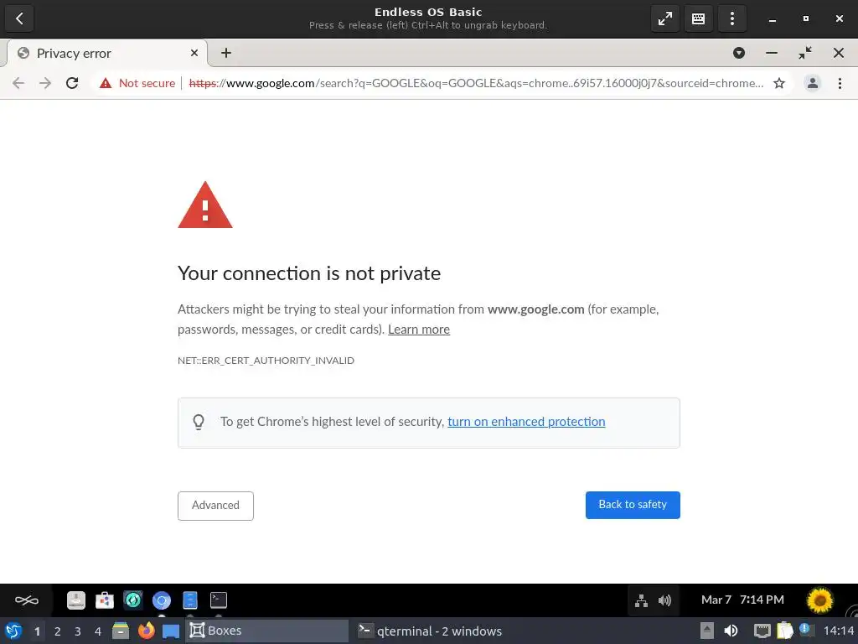Reload the page
The width and height of the screenshot is (858, 644).
[72, 83]
